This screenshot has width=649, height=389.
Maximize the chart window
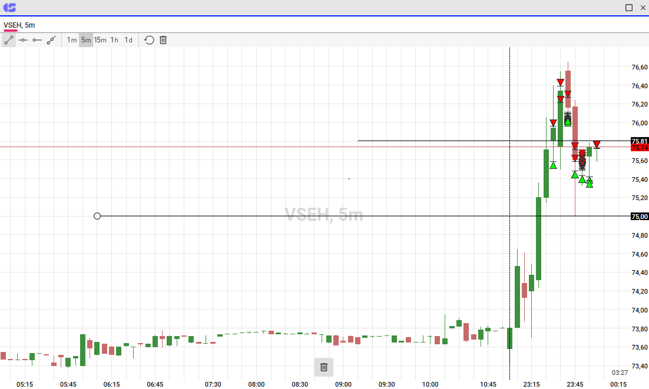coord(629,8)
